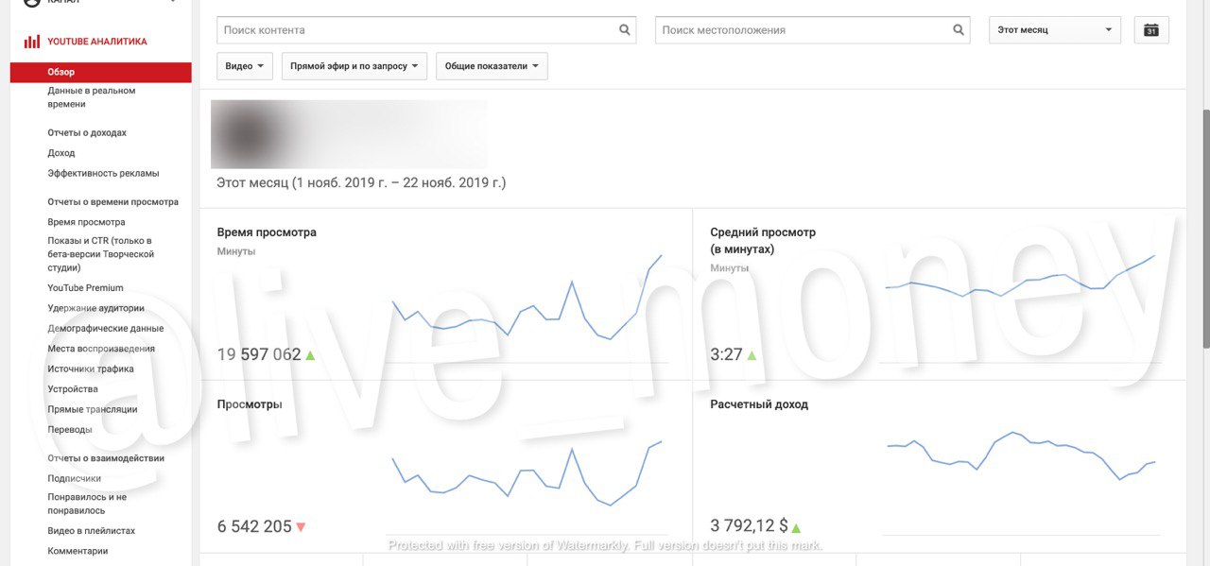
Task: Click the views line chart
Action: pos(527,472)
